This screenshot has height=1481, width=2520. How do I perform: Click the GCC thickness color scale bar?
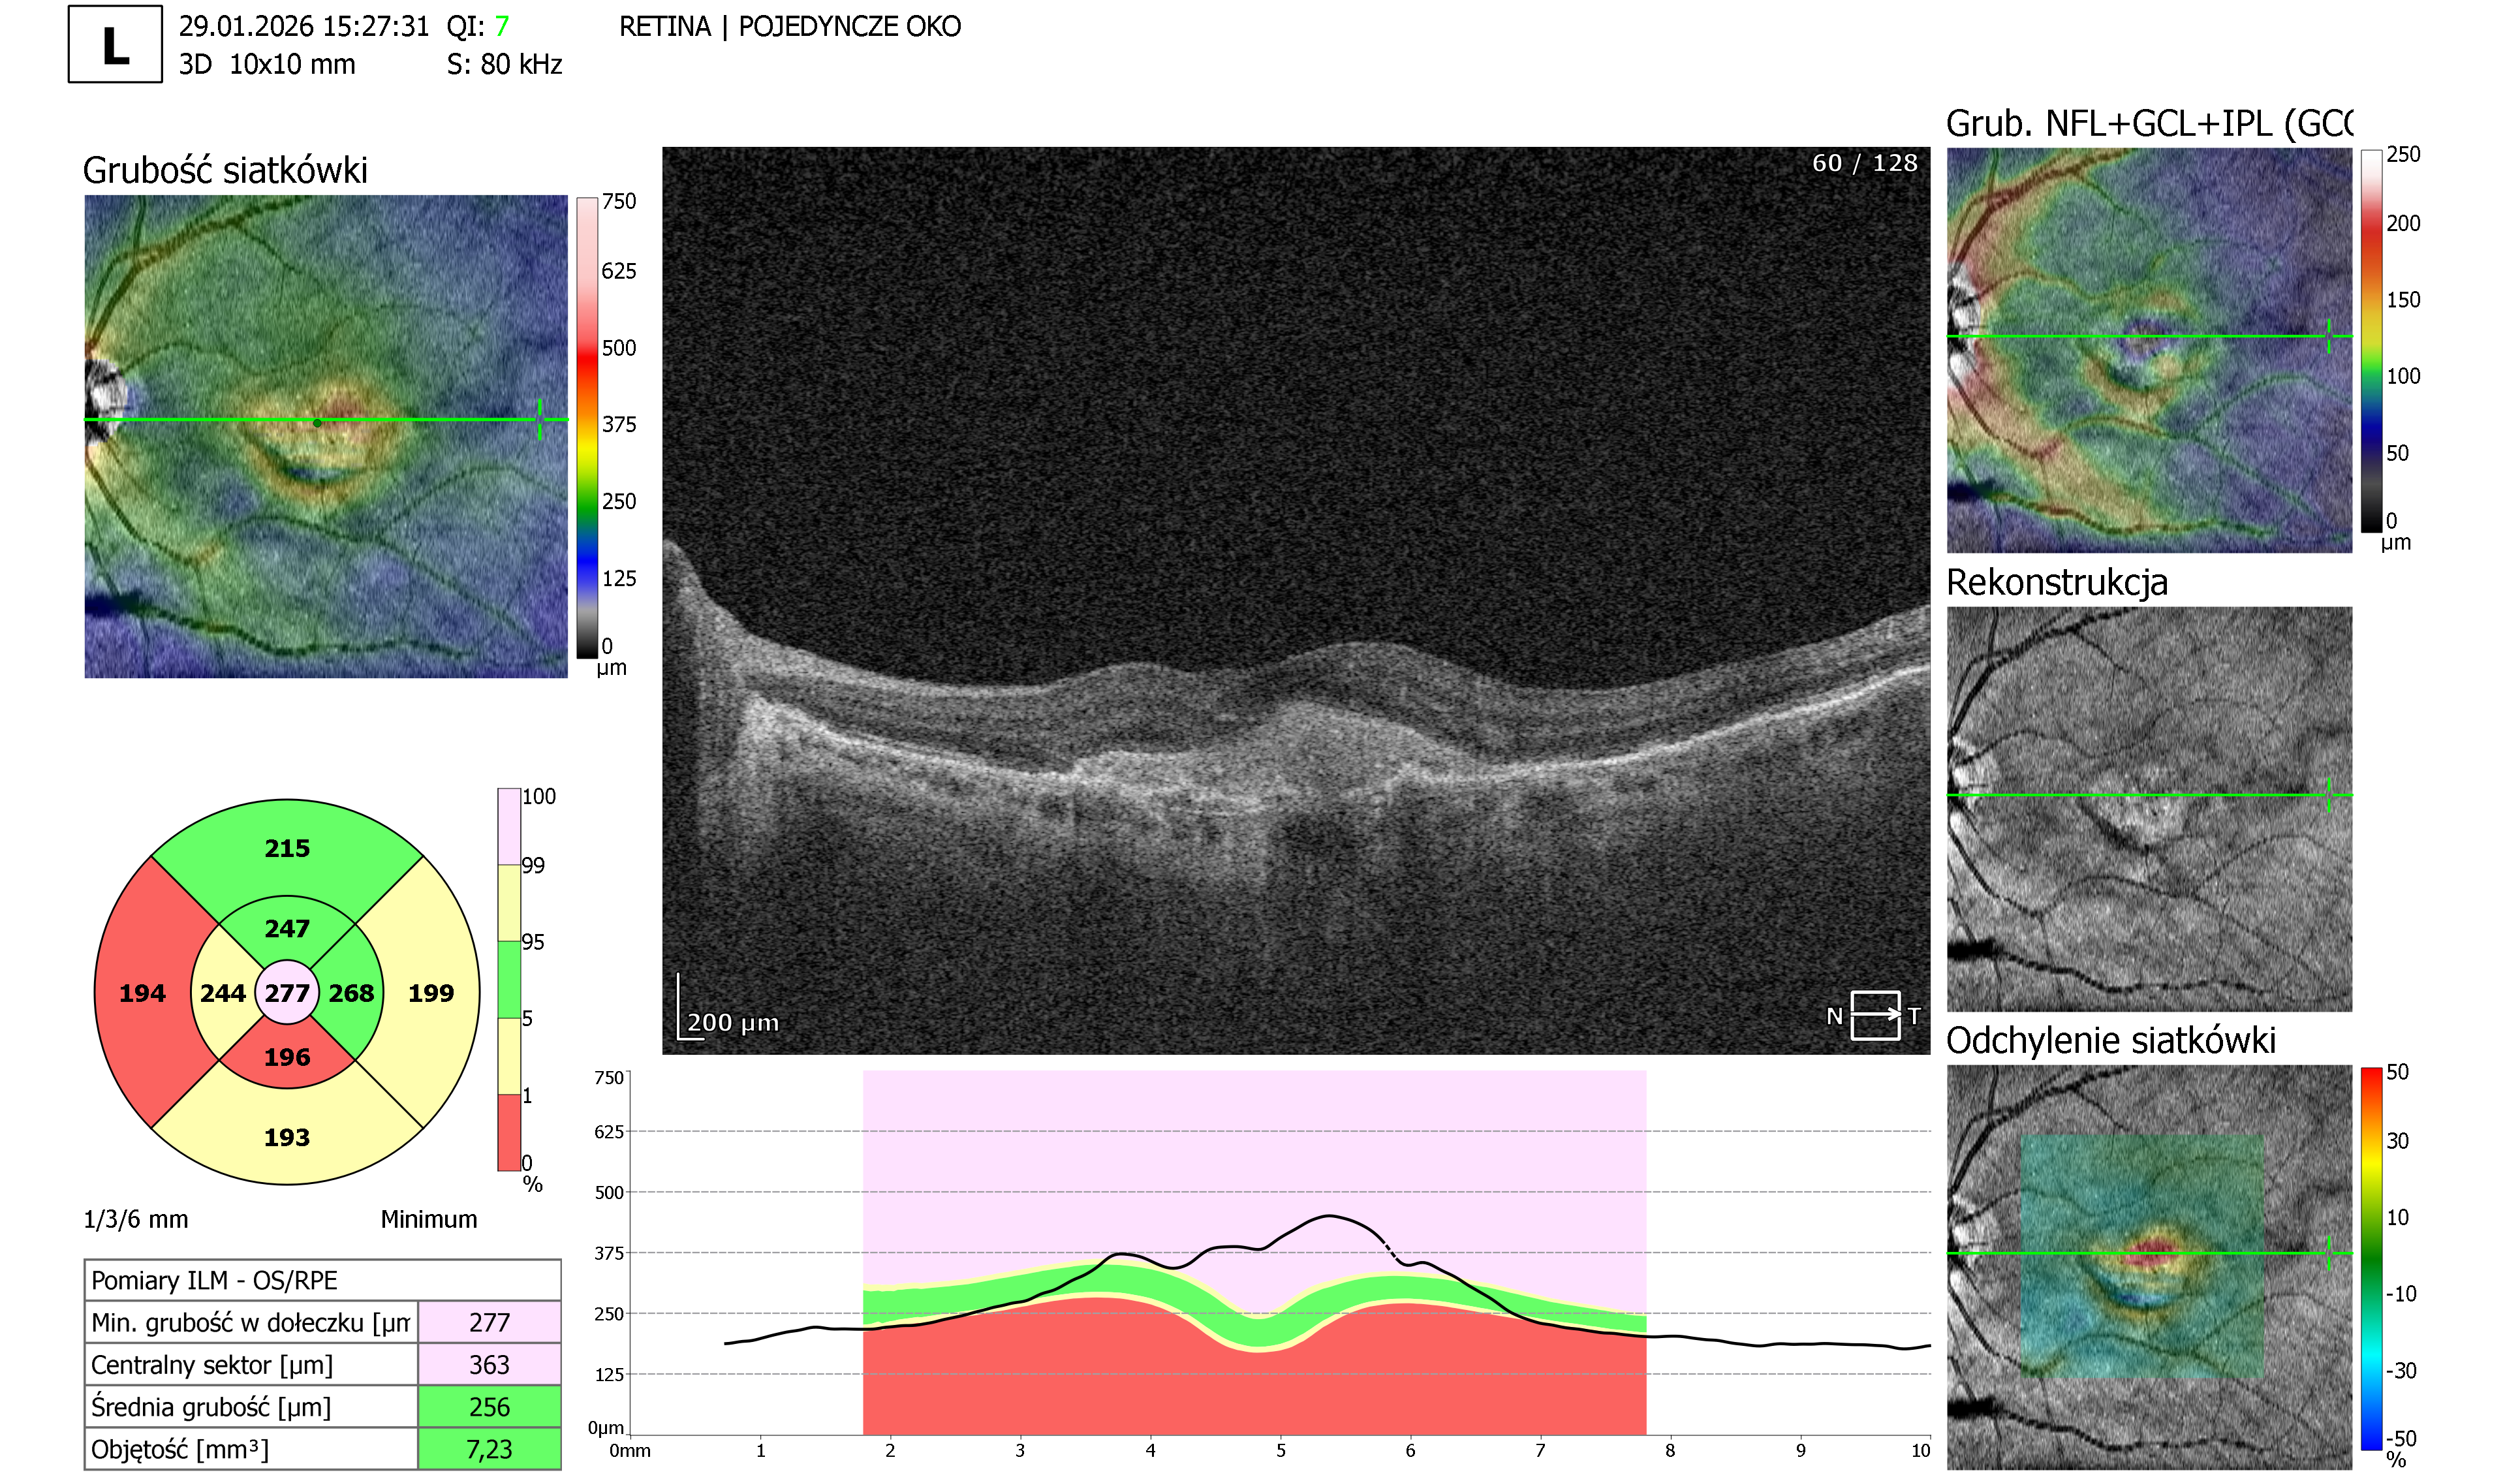(x=2371, y=341)
